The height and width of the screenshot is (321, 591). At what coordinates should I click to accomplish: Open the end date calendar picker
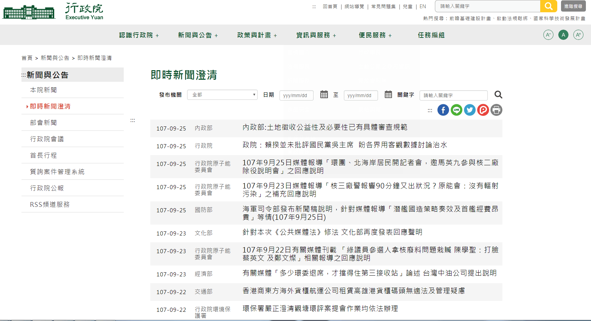(388, 94)
